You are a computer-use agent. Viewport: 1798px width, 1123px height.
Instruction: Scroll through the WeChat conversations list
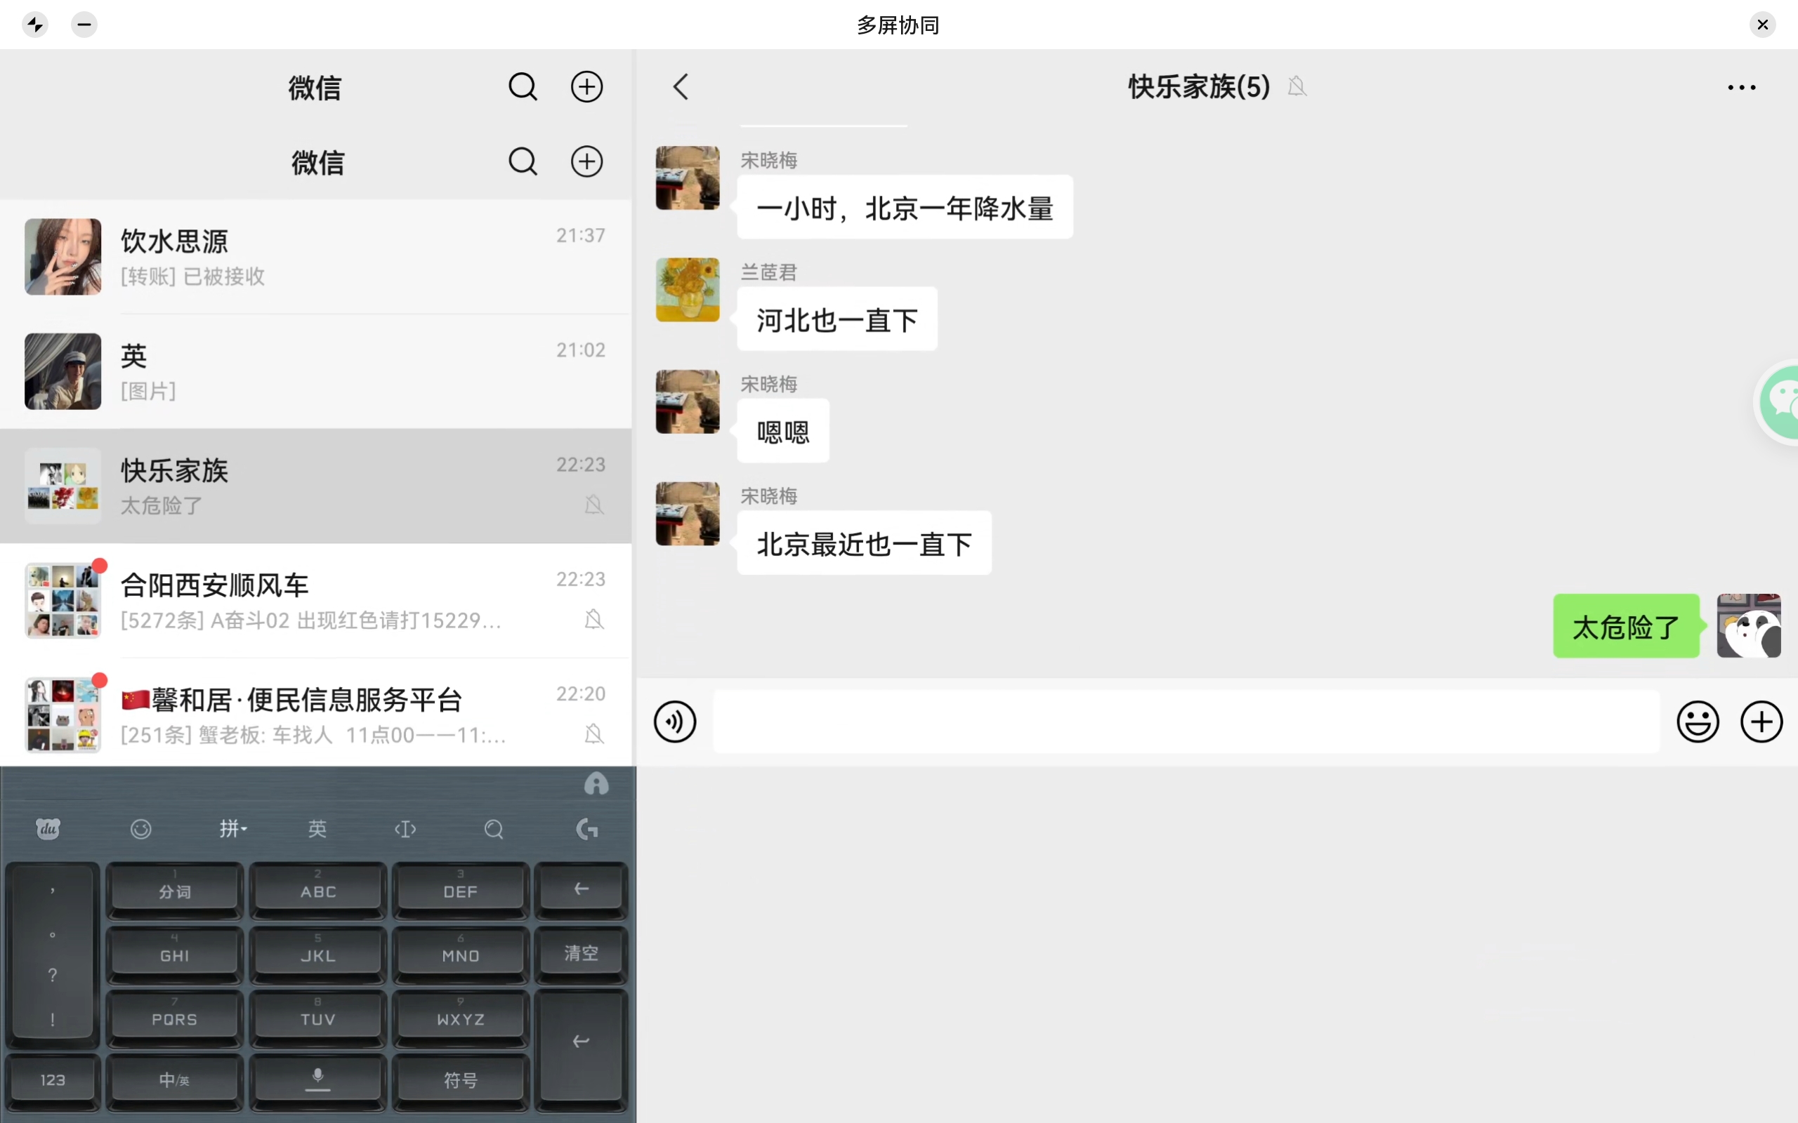pos(317,485)
